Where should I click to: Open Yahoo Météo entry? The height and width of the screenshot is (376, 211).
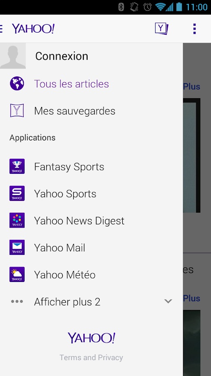pos(65,275)
